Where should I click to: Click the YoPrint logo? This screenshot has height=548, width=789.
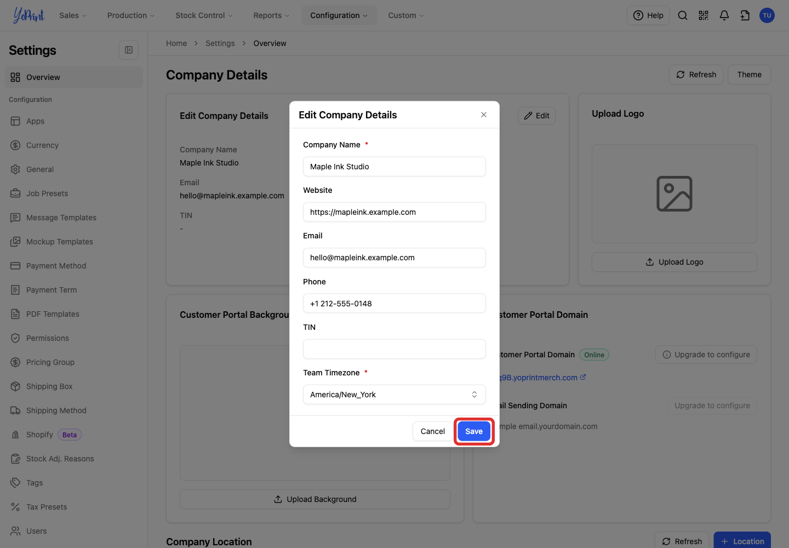(x=28, y=15)
